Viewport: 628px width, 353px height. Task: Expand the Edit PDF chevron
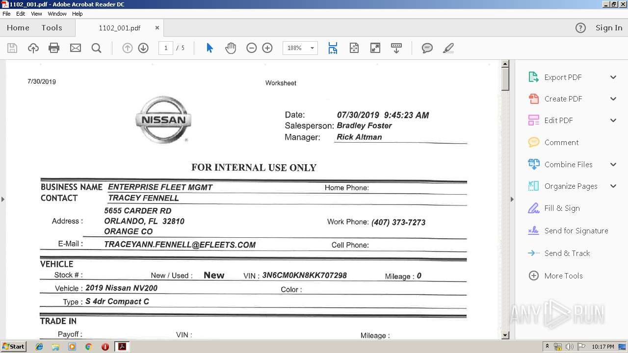[613, 121]
